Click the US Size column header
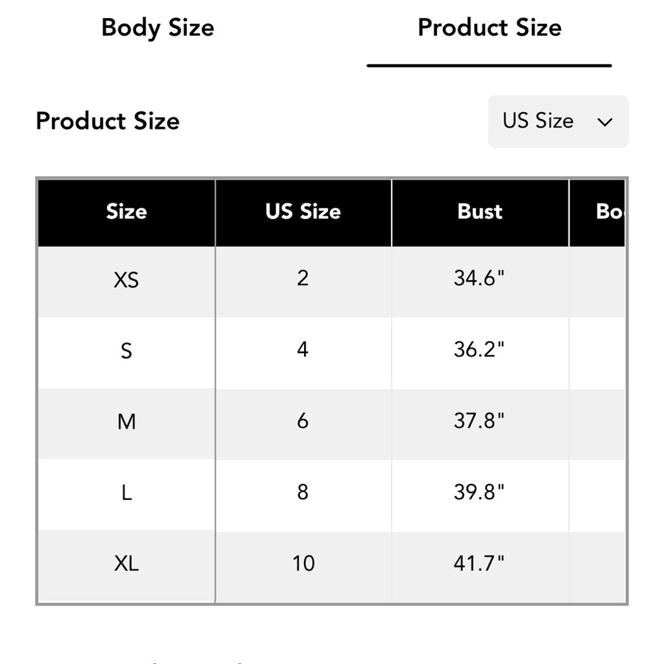 pos(303,212)
